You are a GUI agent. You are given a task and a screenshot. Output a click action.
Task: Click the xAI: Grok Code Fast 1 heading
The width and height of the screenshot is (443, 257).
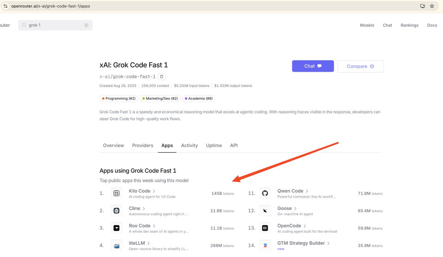pos(134,65)
